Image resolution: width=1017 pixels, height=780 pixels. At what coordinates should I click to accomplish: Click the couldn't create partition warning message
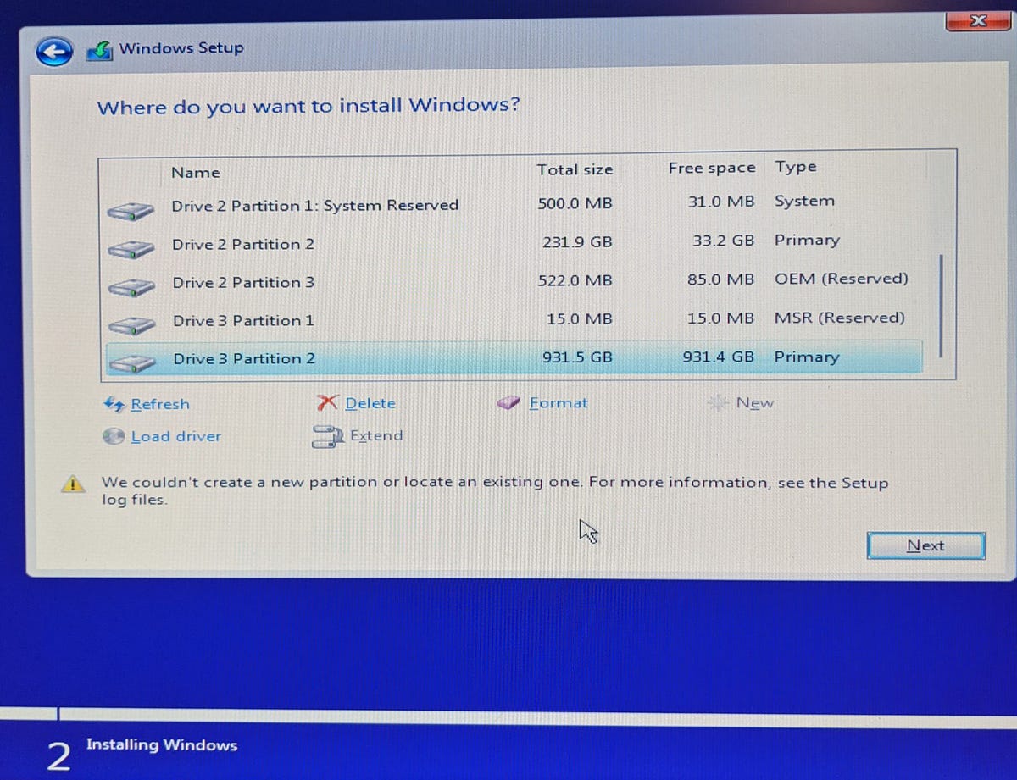[495, 490]
